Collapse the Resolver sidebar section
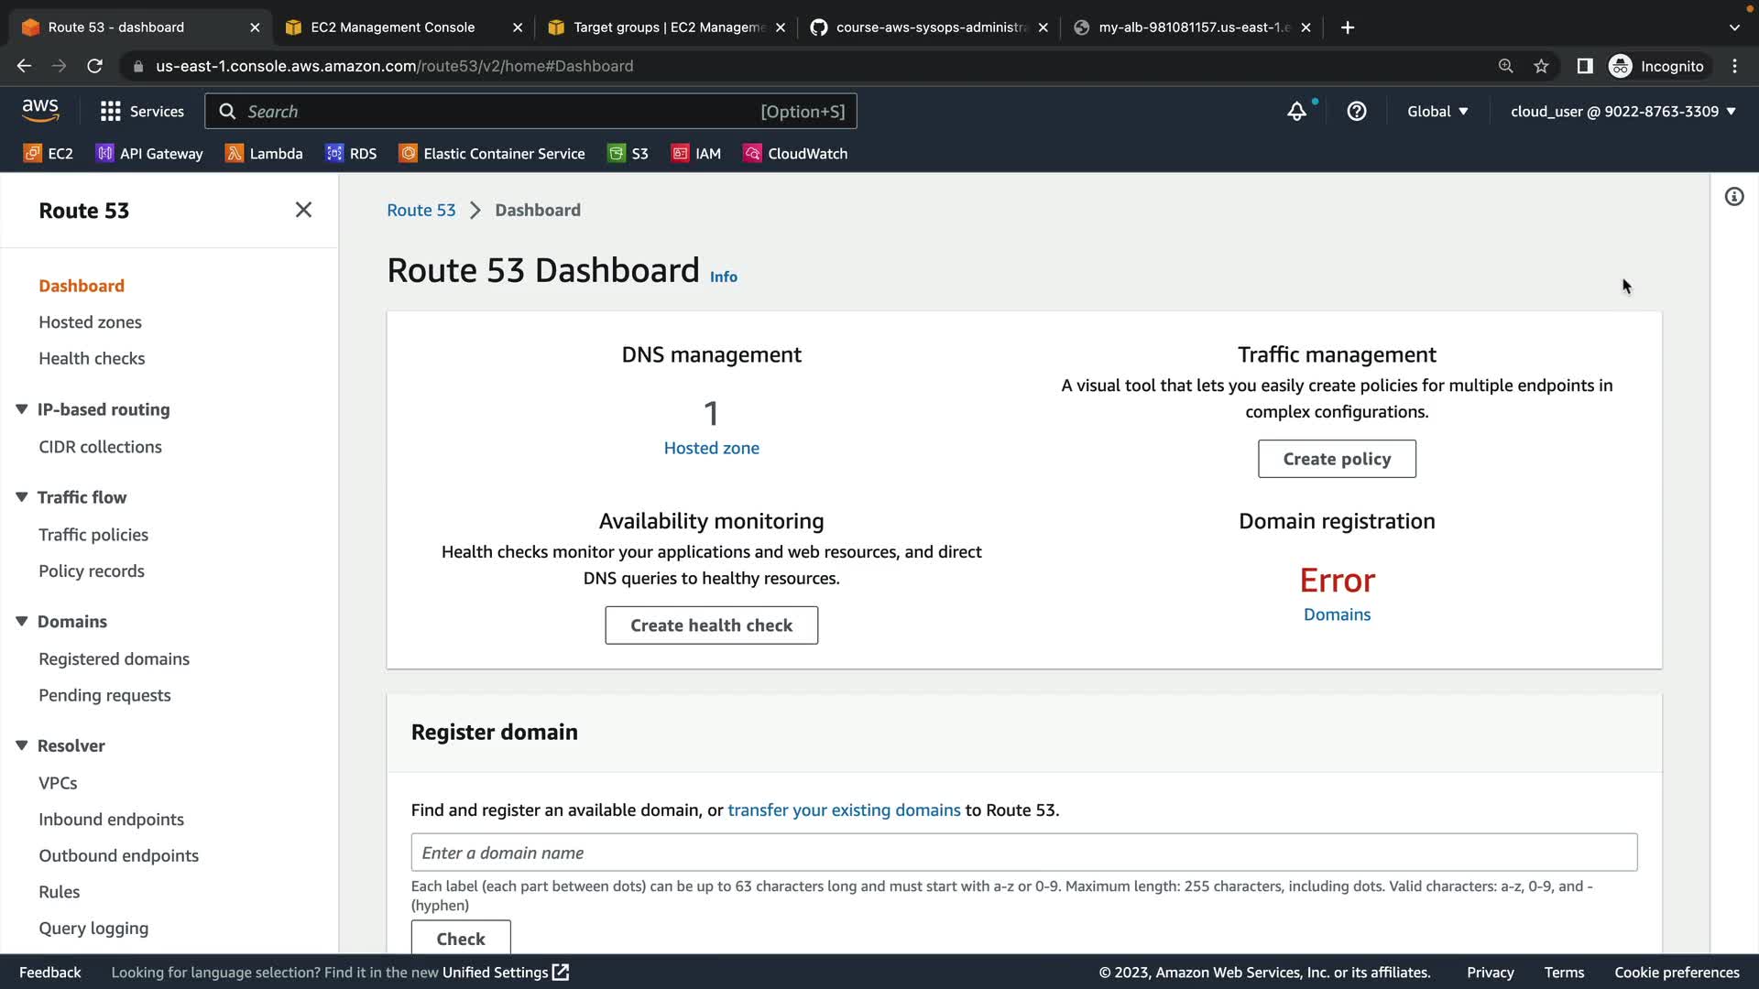Image resolution: width=1759 pixels, height=989 pixels. (22, 745)
